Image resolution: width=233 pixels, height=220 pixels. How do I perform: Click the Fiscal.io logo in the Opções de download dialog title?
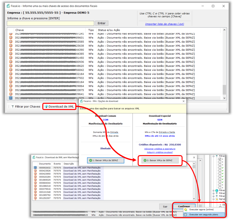tap(81, 101)
